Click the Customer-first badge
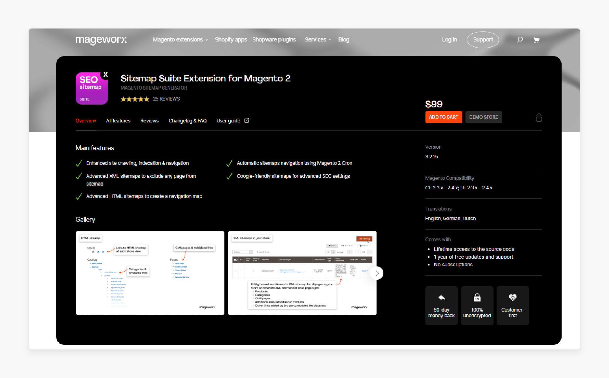 pos(513,305)
